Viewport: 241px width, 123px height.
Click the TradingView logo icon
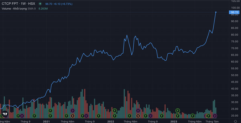[x=5, y=114]
